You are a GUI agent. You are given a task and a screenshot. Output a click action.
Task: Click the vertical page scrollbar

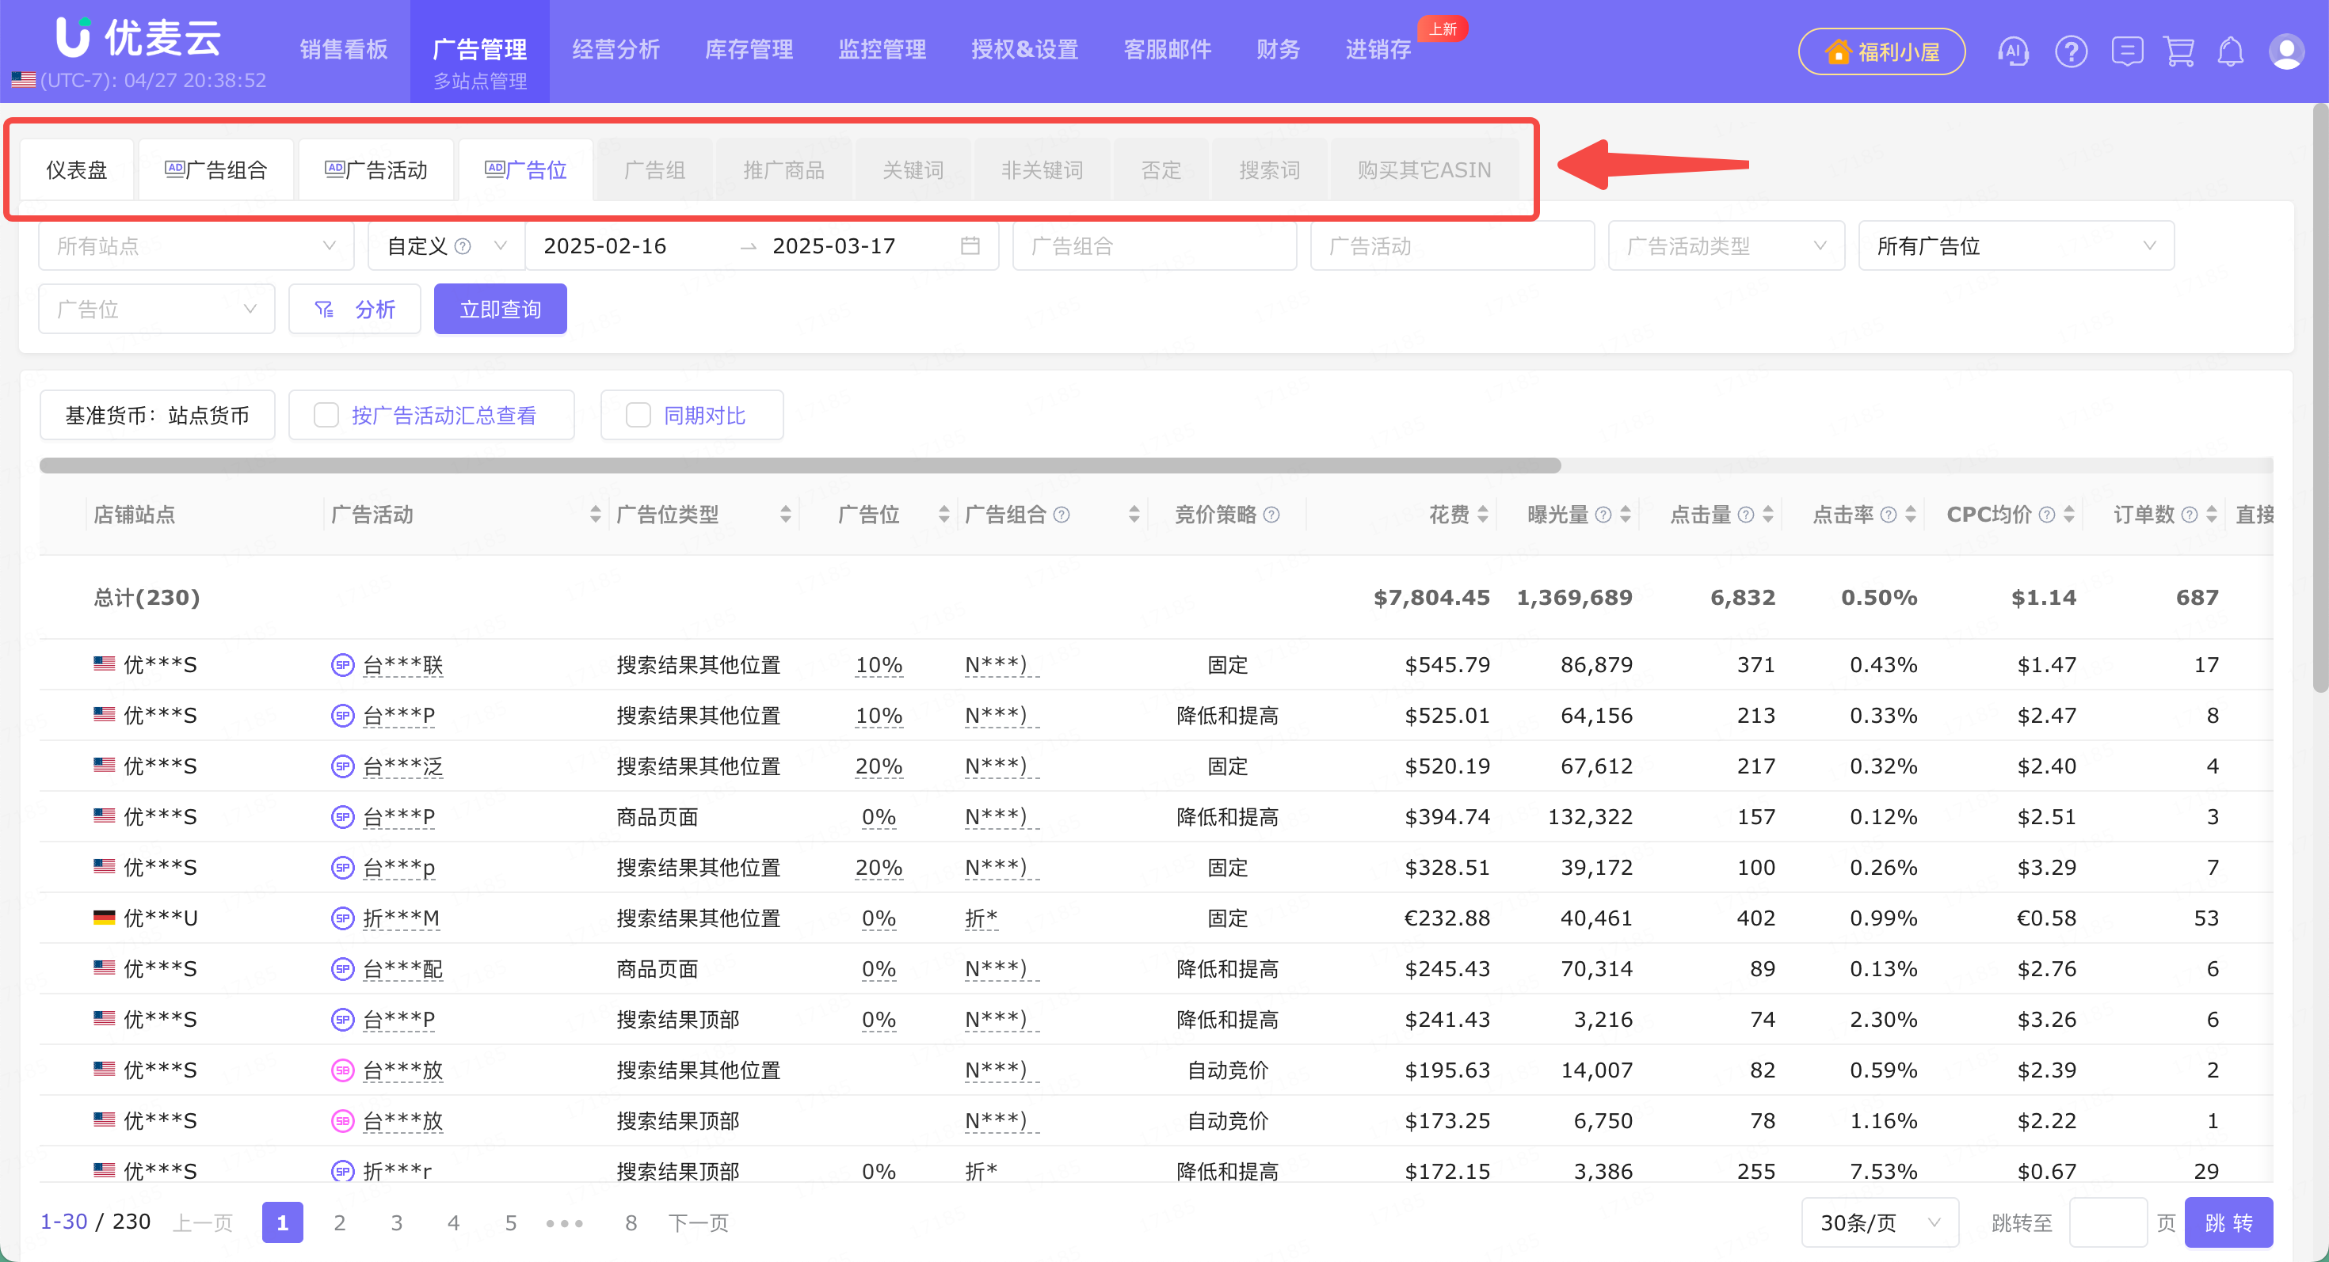tap(2320, 397)
